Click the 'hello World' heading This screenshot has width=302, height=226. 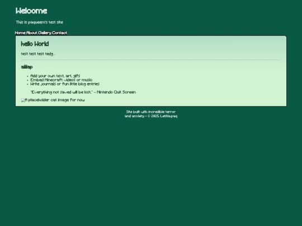pos(35,44)
